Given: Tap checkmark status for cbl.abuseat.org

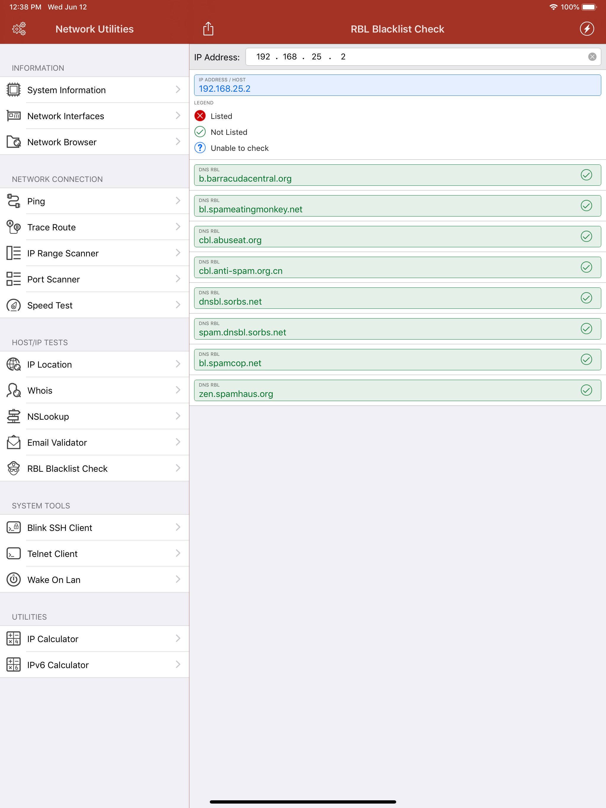Looking at the screenshot, I should pyautogui.click(x=586, y=236).
